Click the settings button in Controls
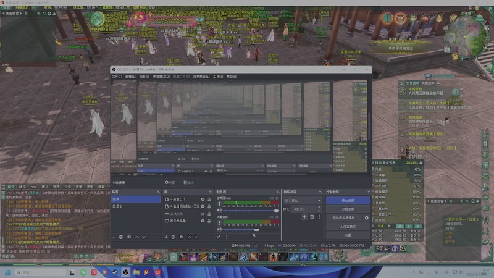494x278 pixels. point(348,235)
